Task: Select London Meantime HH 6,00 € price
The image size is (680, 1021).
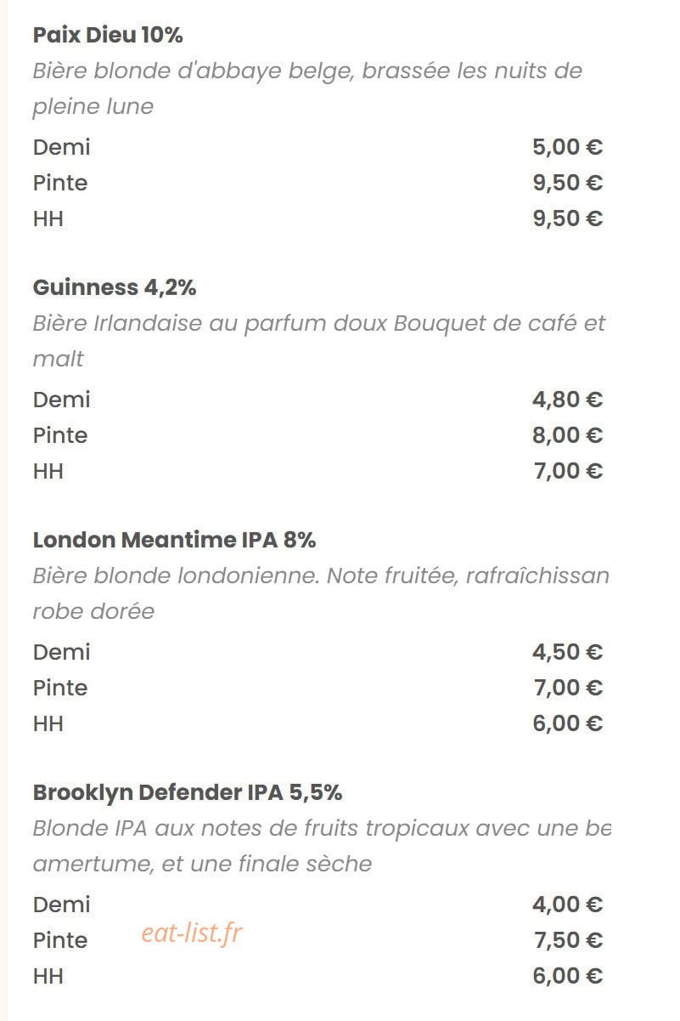Action: 567,723
